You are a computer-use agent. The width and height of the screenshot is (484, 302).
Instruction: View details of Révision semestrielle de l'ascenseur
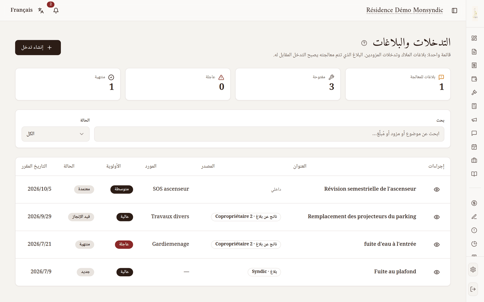[437, 189]
